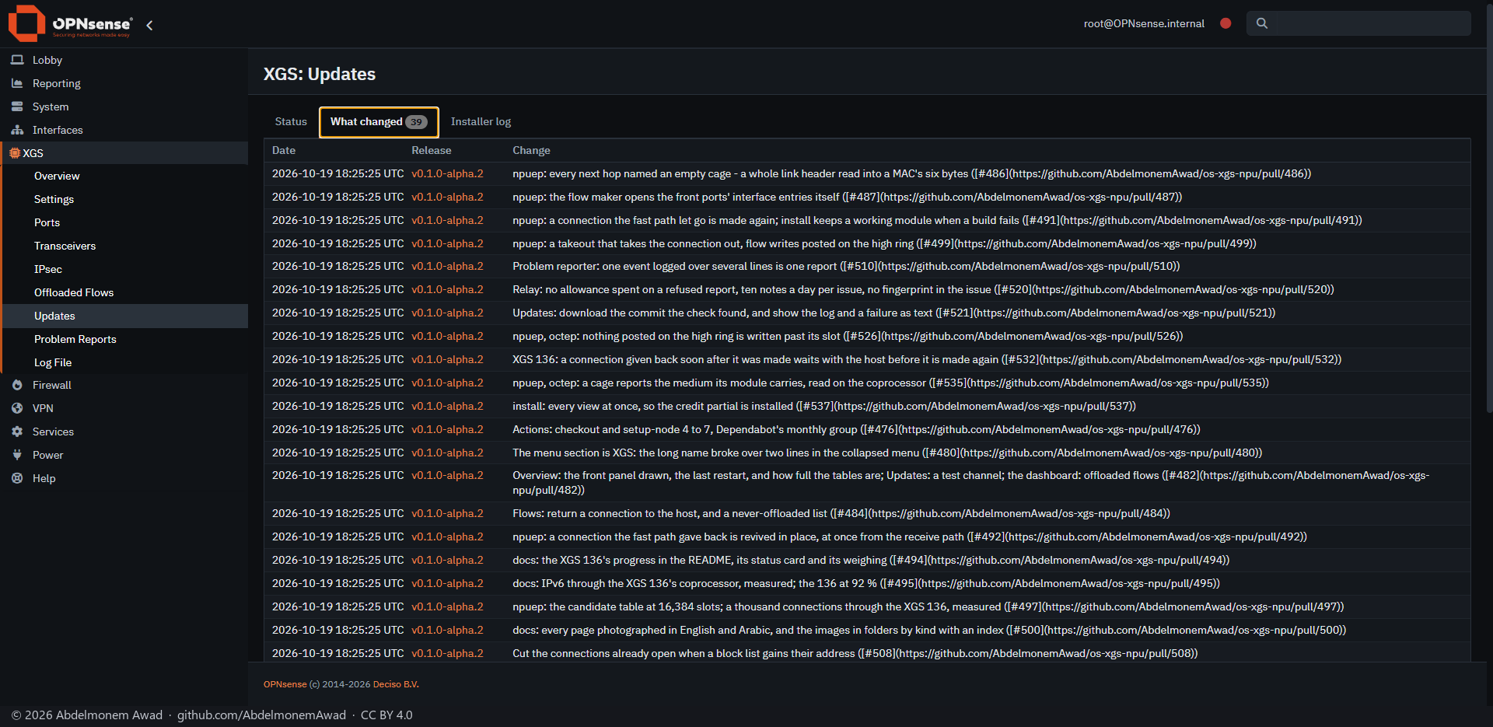Click the VPN globe icon
This screenshot has height=727, width=1493.
click(17, 408)
